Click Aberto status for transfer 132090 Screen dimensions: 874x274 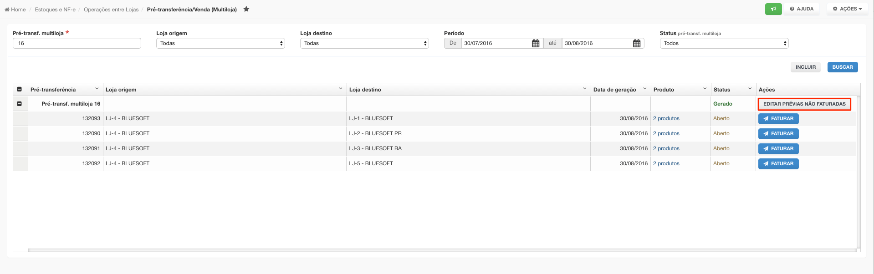pyautogui.click(x=721, y=133)
